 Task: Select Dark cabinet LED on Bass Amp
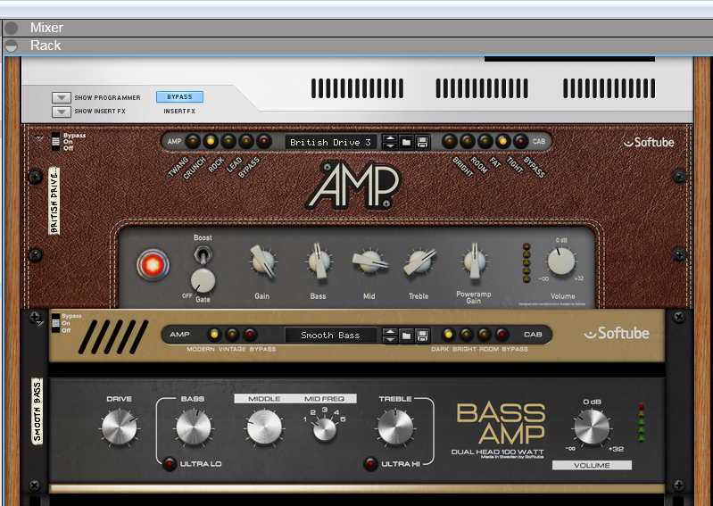[x=448, y=335]
